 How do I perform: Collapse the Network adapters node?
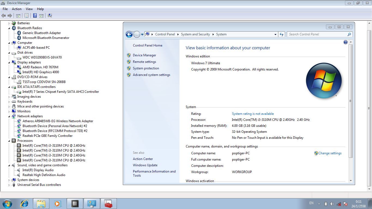[x=9, y=116]
